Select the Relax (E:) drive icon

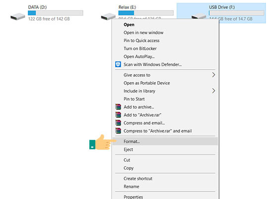(108, 16)
